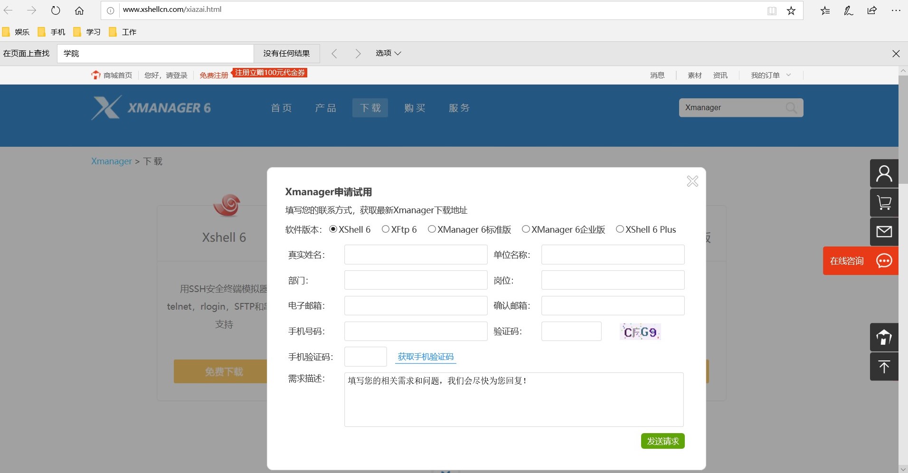Open the 娱乐 bookmark folder
908x473 pixels.
[16, 32]
